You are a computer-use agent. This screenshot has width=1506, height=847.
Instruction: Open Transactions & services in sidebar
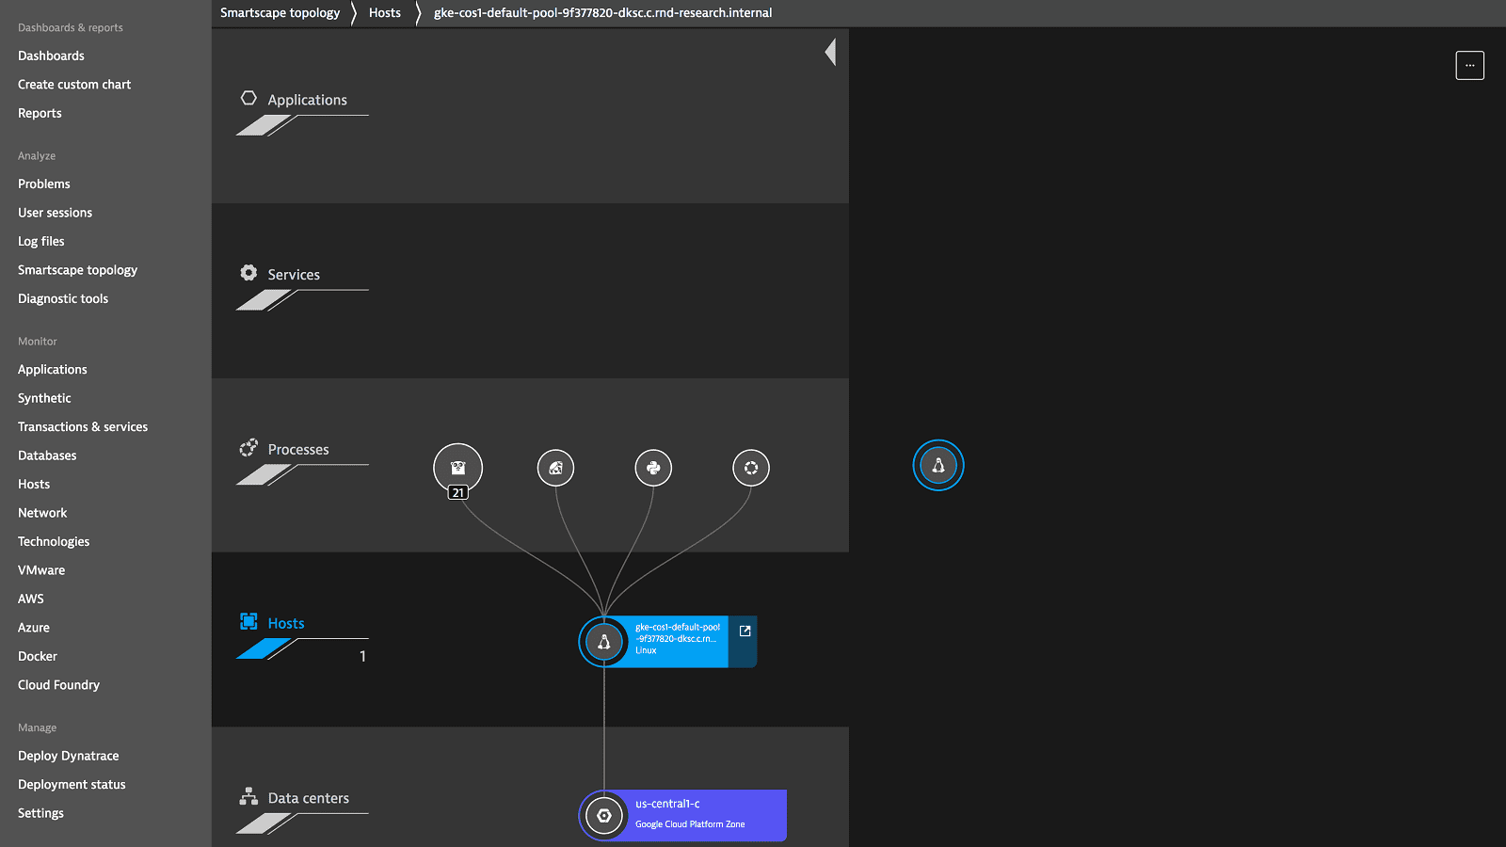83,427
